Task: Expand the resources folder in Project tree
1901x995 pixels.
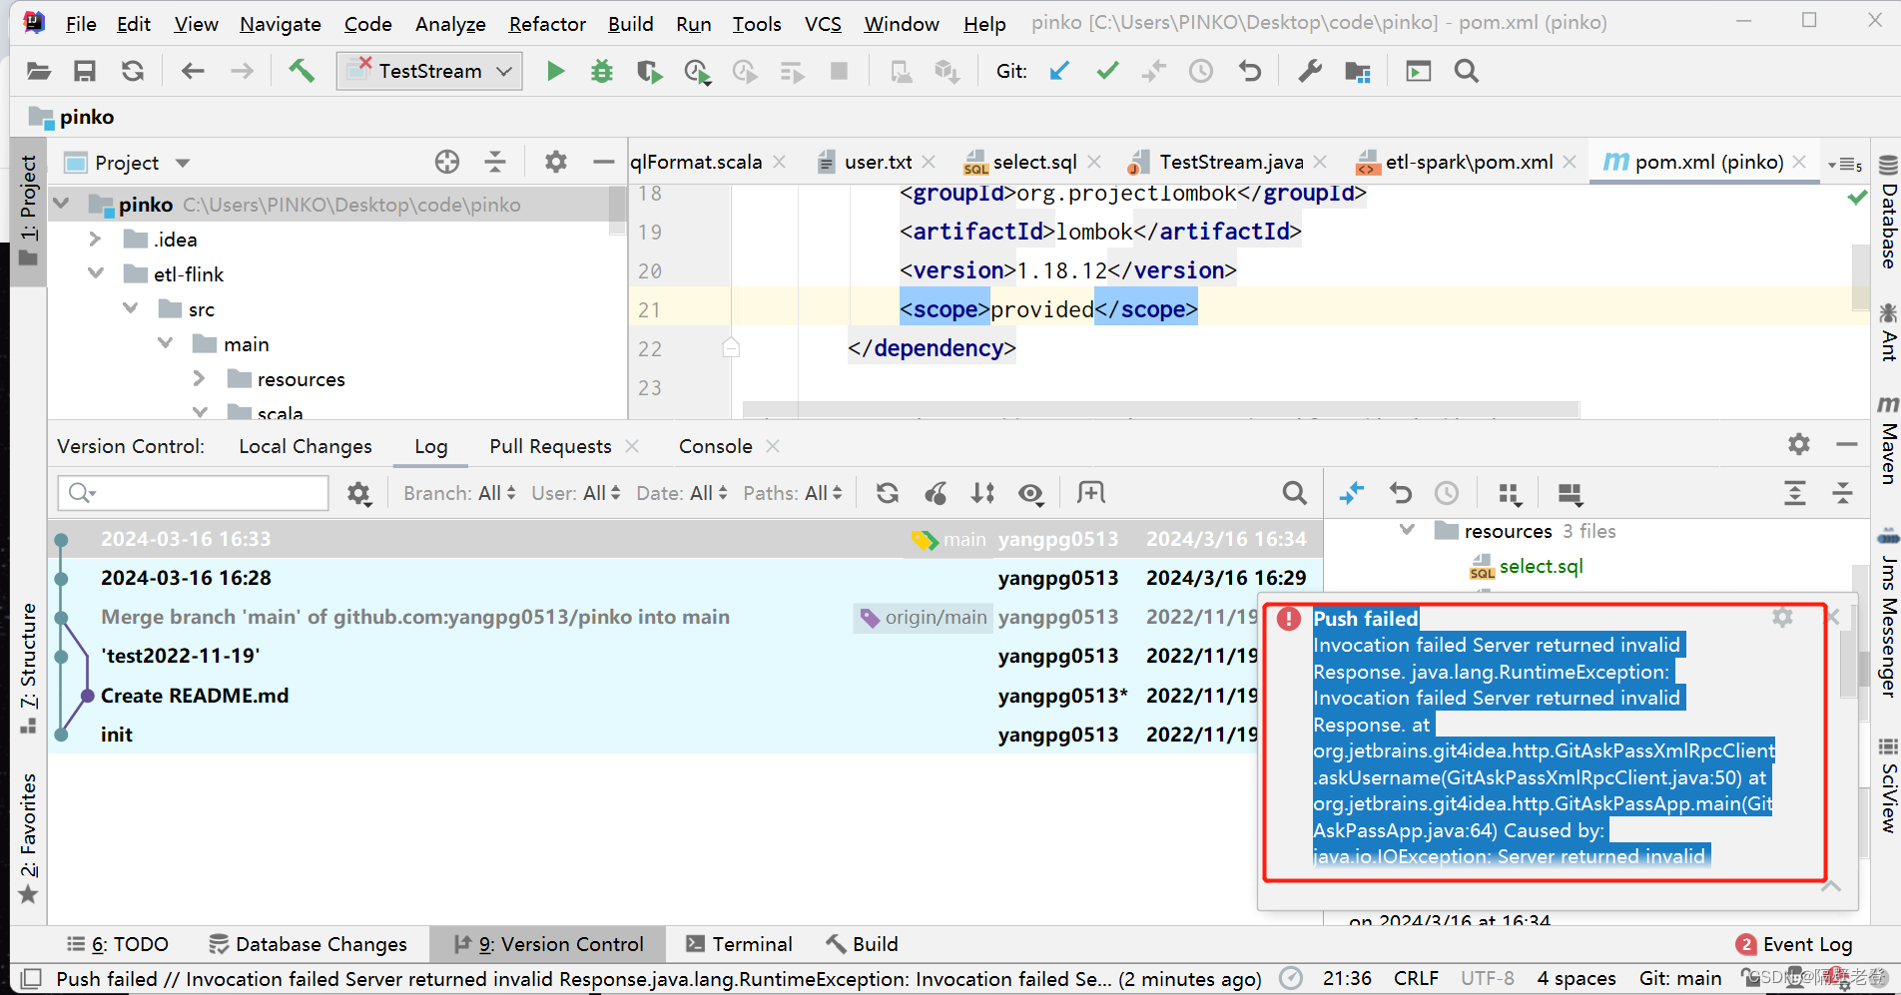Action: tap(199, 378)
